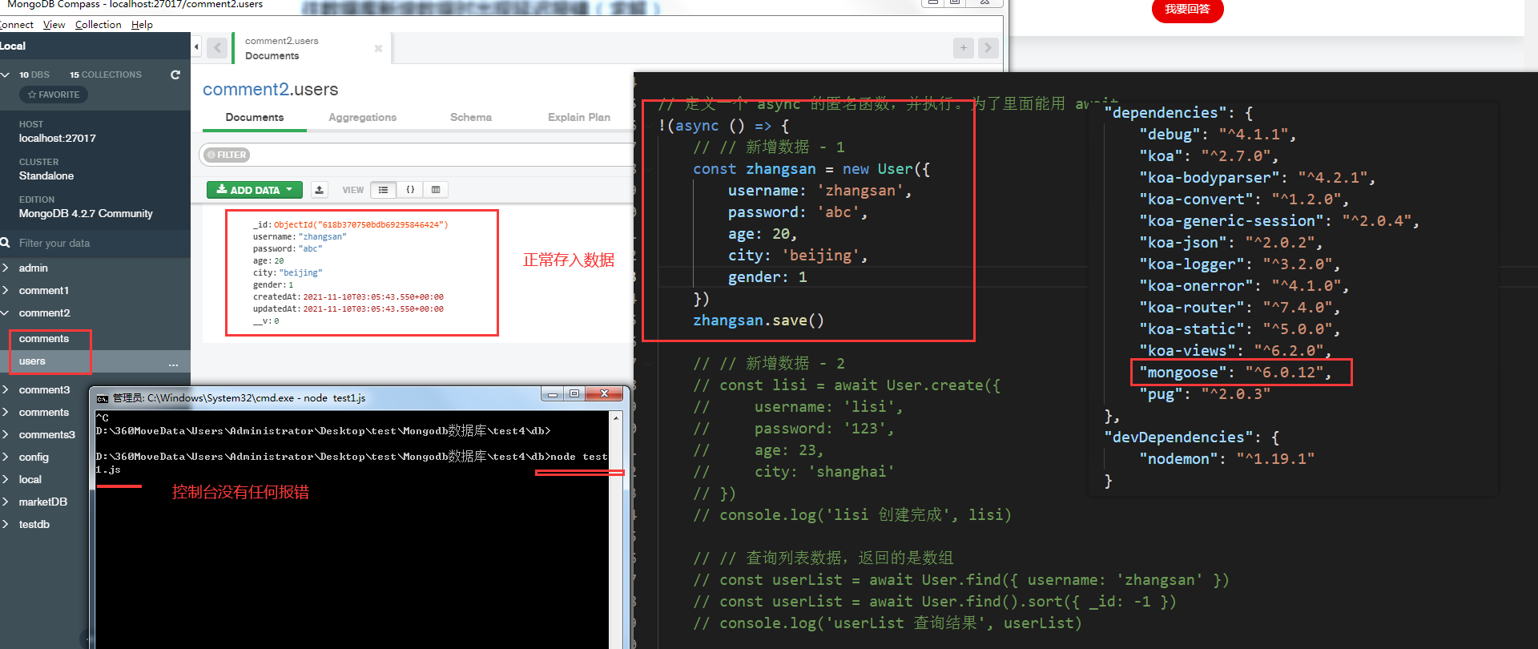This screenshot has width=1538, height=649.
Task: Add a new tab in Compass
Action: click(964, 48)
